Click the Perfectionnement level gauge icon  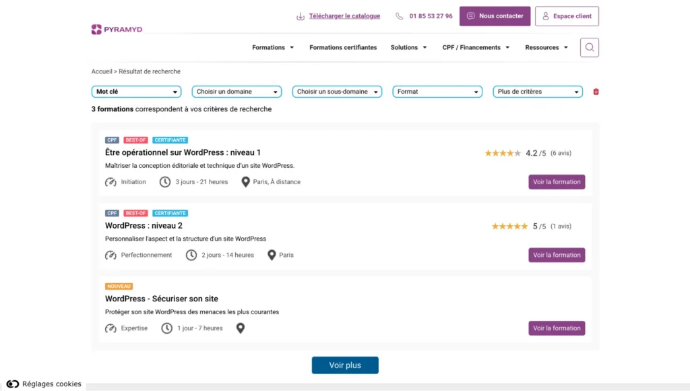[111, 255]
